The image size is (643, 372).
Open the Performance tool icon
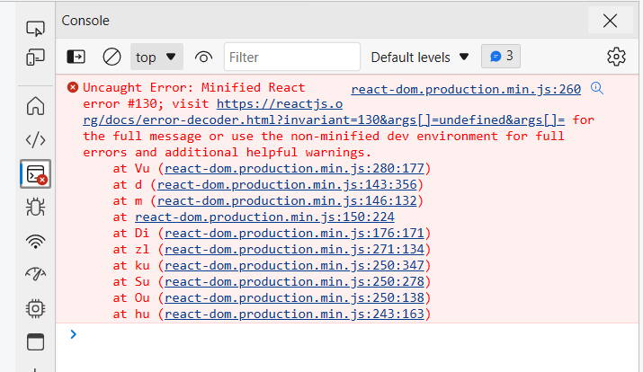point(36,274)
